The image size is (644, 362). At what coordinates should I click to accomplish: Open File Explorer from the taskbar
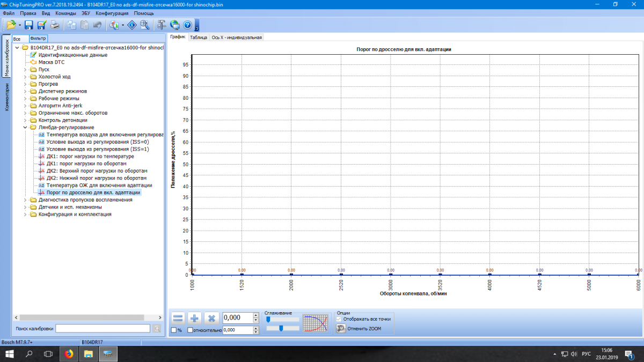pyautogui.click(x=89, y=354)
